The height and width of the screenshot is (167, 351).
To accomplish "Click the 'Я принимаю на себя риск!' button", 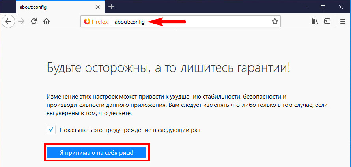I will pos(97,153).
